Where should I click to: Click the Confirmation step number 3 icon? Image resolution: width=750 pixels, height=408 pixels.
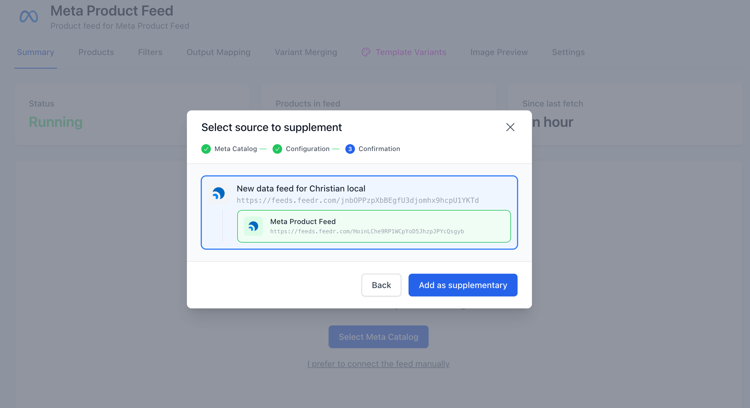[x=350, y=149]
